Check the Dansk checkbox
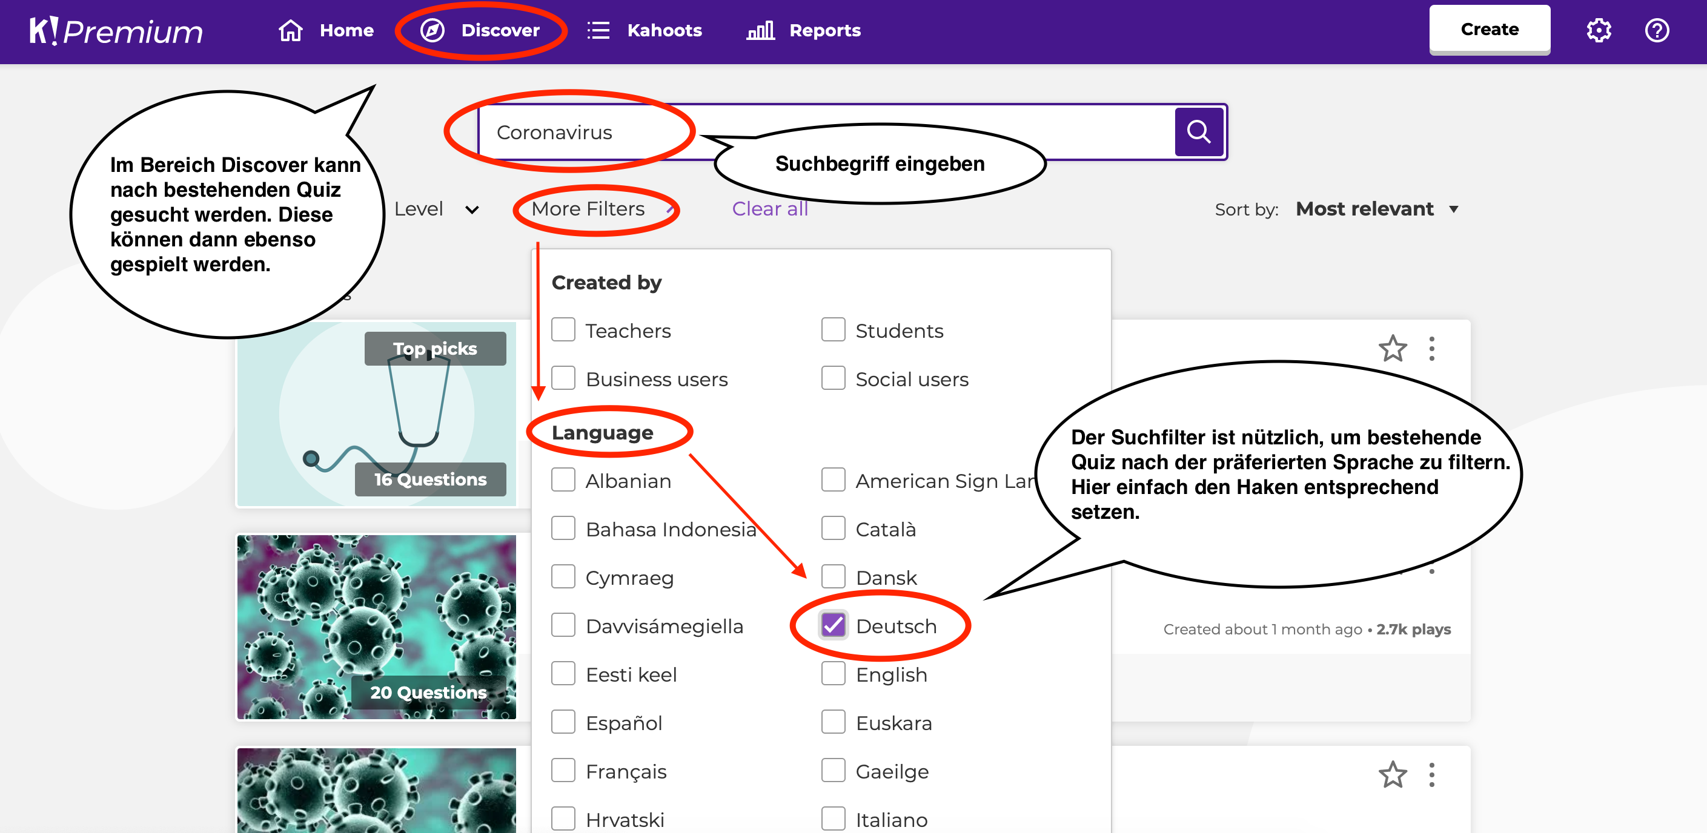The height and width of the screenshot is (833, 1707). pos(833,577)
